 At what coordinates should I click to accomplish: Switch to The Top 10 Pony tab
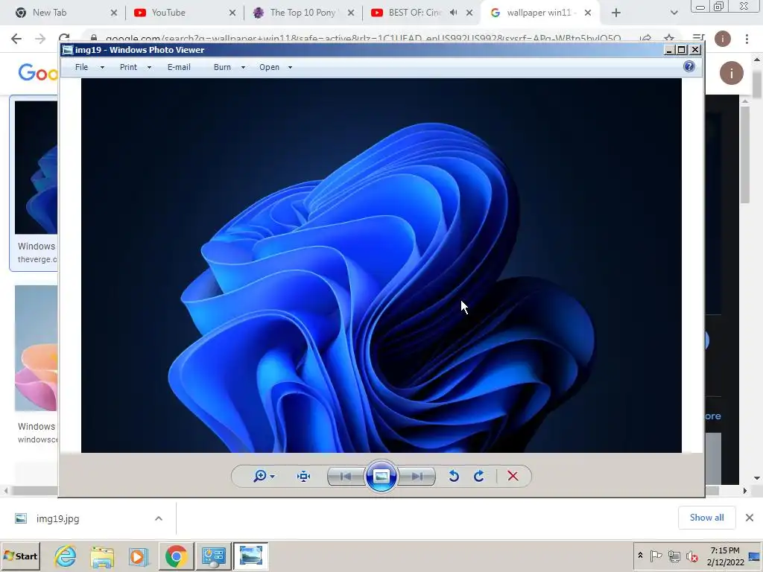pos(303,13)
